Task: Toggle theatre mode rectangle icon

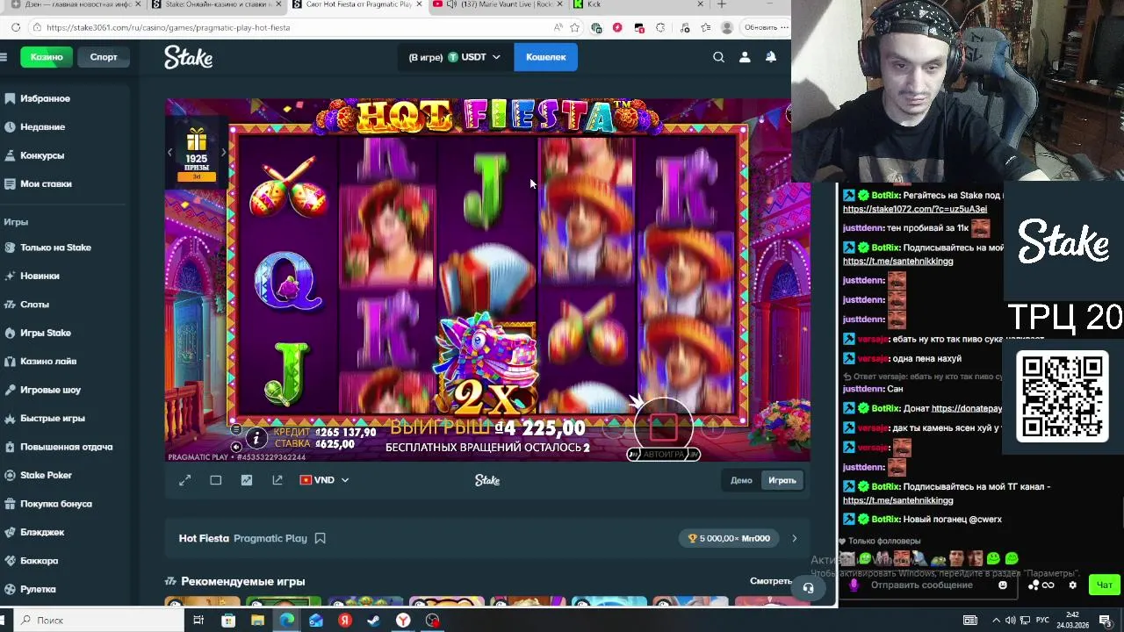Action: coord(216,480)
